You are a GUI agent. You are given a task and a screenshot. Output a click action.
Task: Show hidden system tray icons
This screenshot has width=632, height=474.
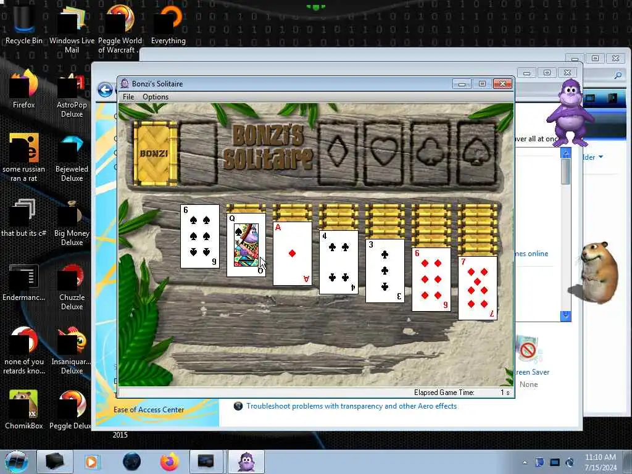click(525, 462)
